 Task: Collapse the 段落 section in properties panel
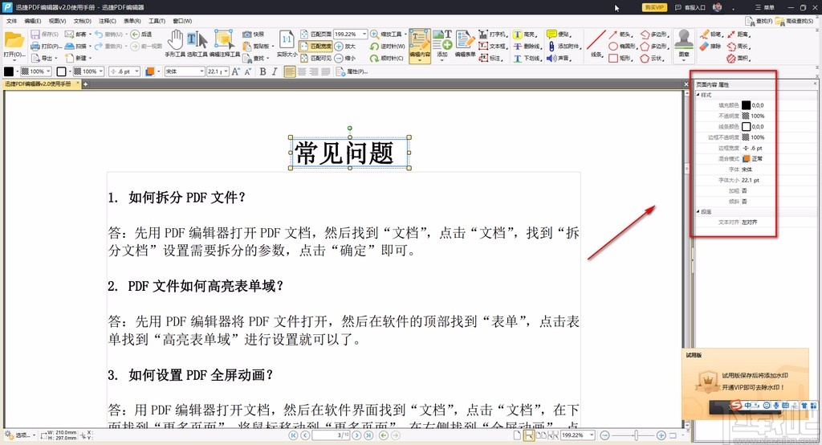(x=698, y=211)
